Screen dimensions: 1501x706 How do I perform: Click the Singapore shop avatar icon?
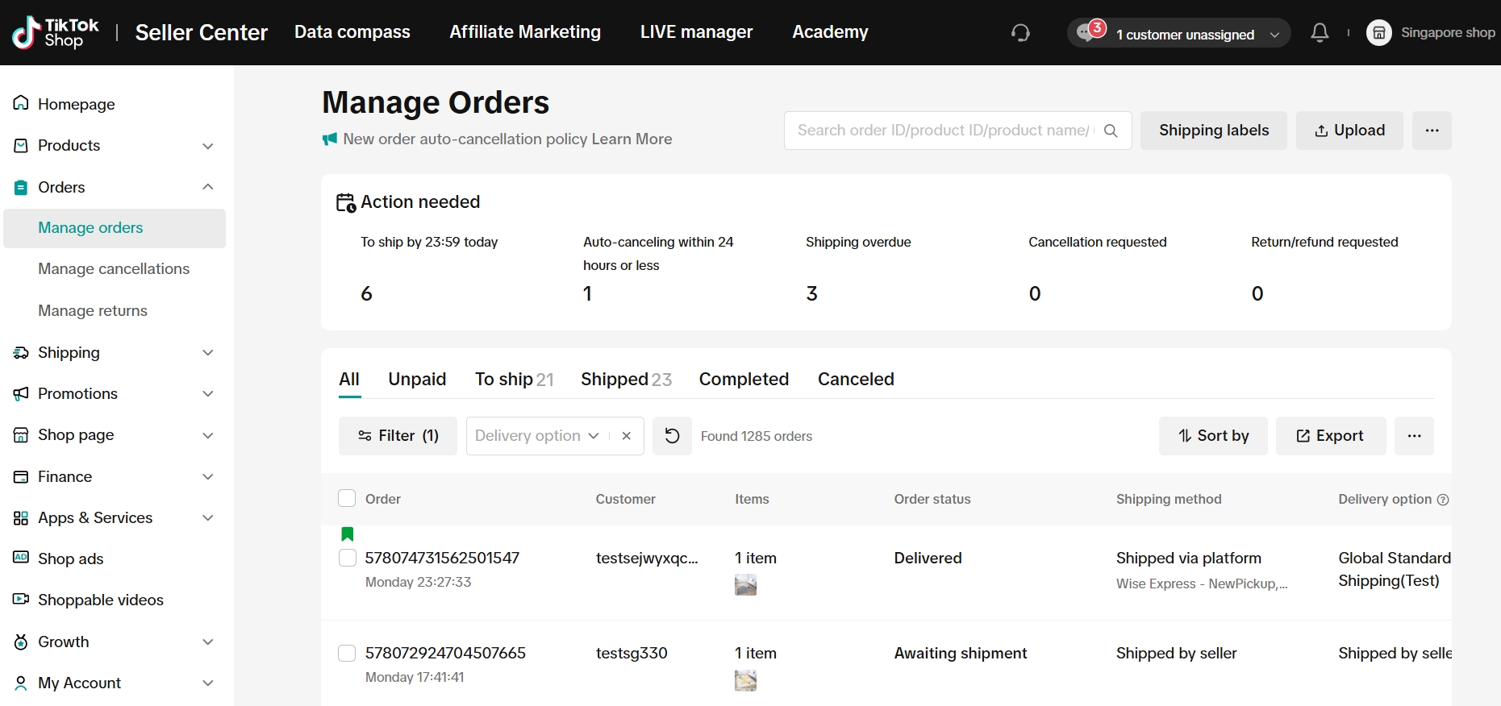click(x=1379, y=33)
